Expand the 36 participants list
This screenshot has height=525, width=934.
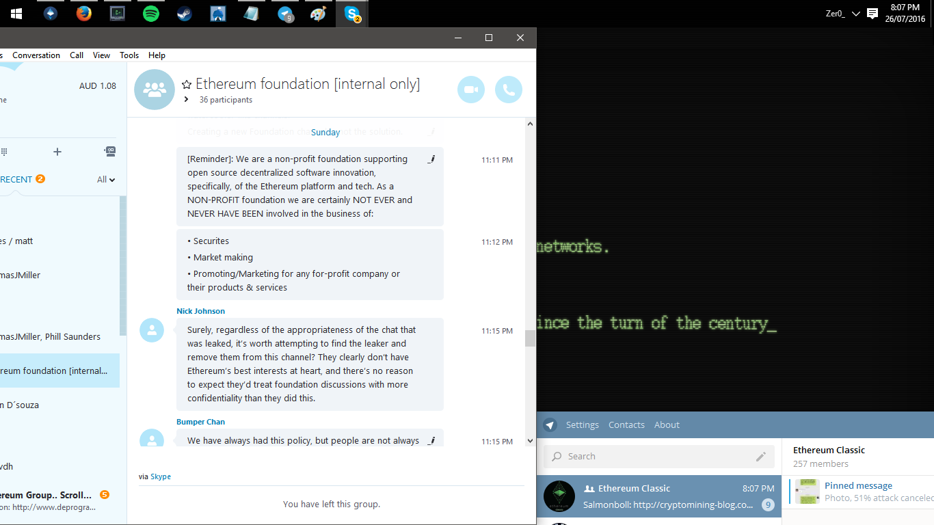[186, 100]
